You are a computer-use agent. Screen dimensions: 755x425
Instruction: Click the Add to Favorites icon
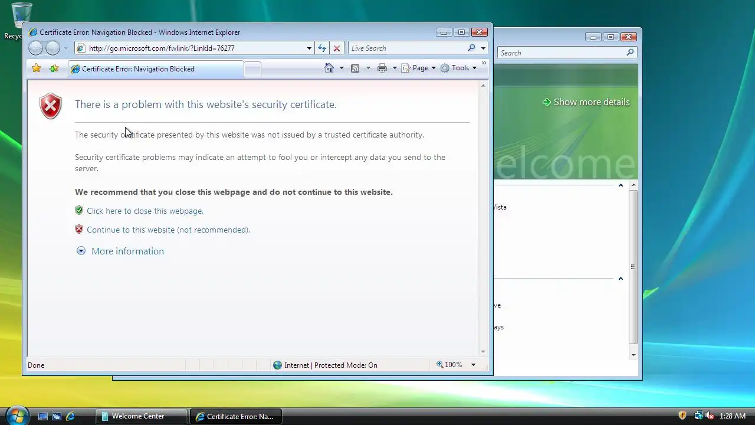pyautogui.click(x=54, y=68)
